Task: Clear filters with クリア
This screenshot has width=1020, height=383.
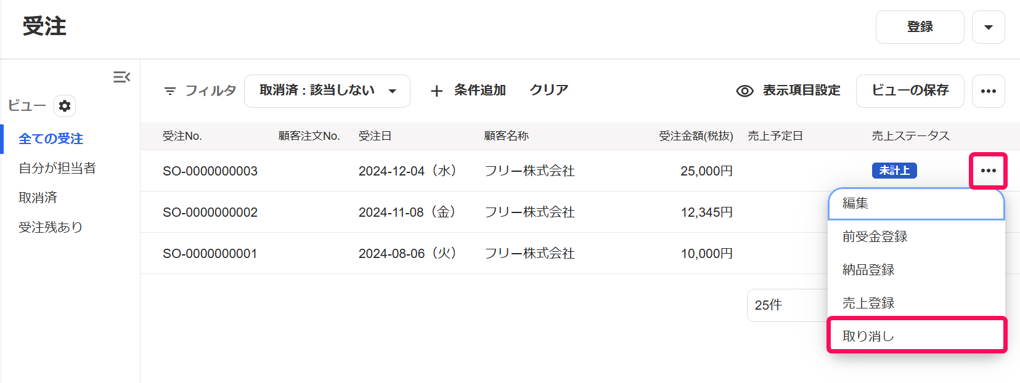Action: (x=549, y=91)
